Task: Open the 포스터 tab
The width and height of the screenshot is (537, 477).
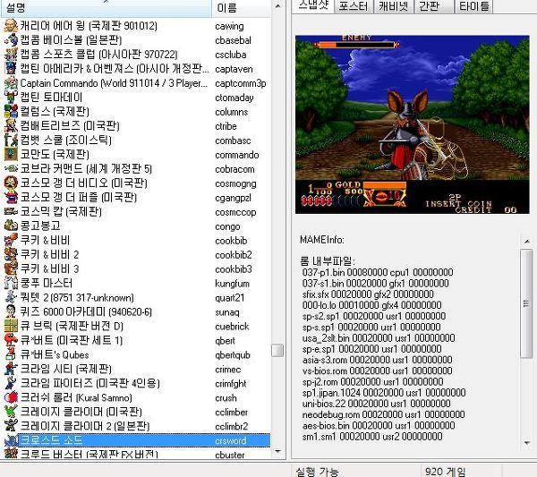Action: [x=354, y=6]
